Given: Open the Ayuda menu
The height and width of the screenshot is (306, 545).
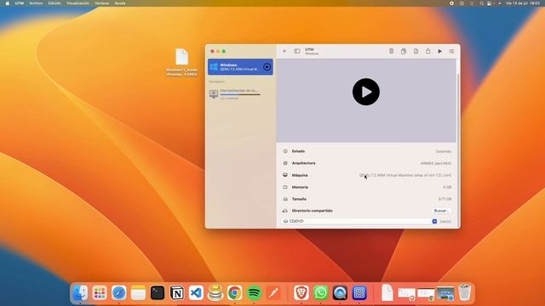Looking at the screenshot, I should 120,3.
